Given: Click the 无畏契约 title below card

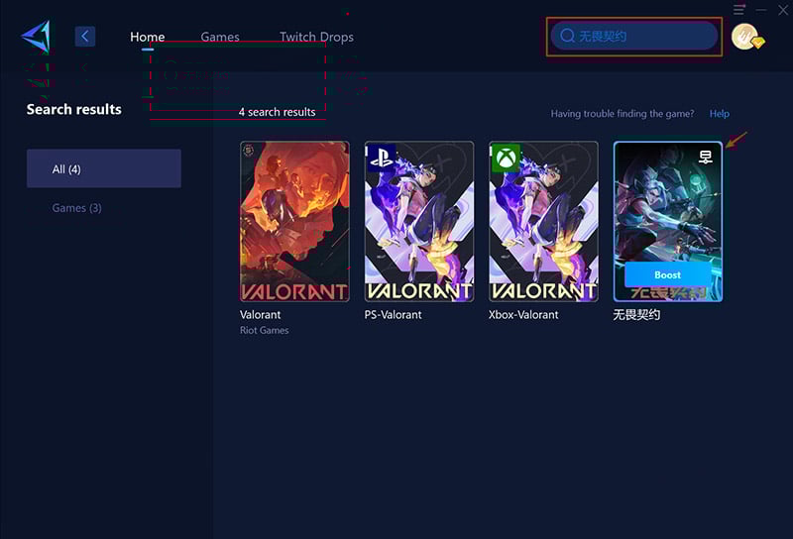Looking at the screenshot, I should [636, 314].
